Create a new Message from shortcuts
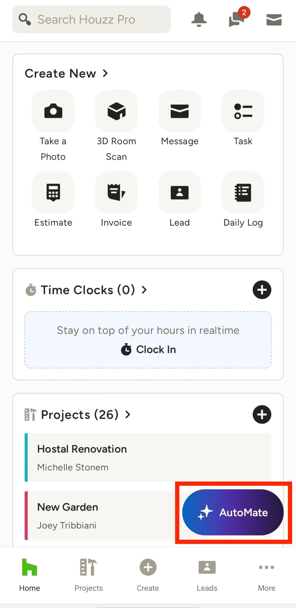 pos(180,111)
